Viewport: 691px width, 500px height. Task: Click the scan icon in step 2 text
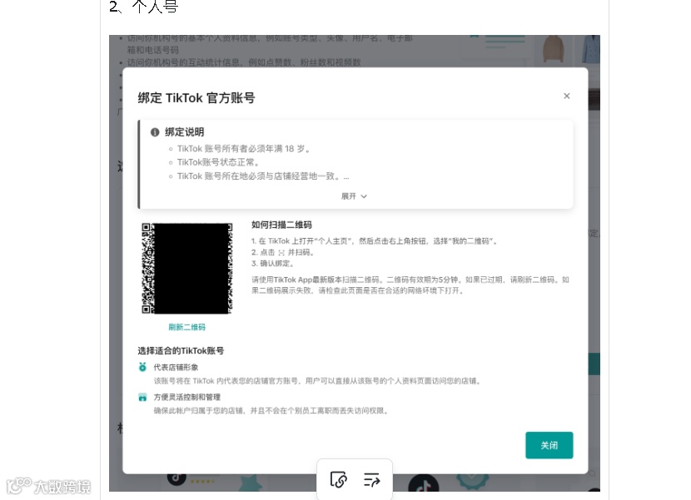281,253
